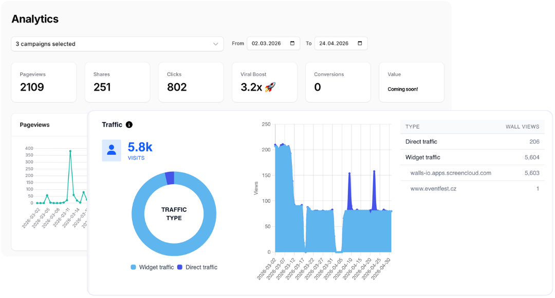Click the campaigns dropdown chevron arrow
Image resolution: width=555 pixels, height=298 pixels.
pos(215,44)
